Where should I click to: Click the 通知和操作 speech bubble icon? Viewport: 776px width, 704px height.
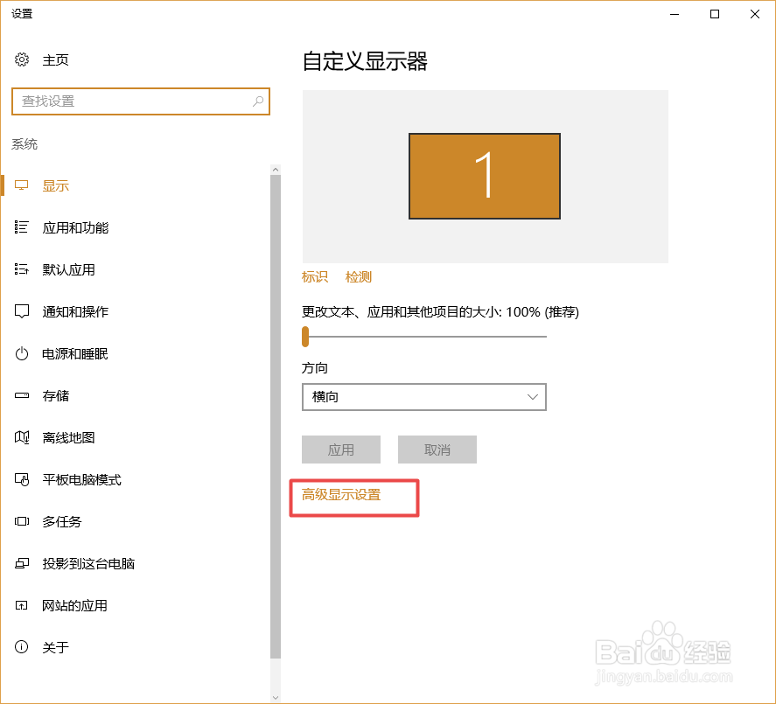[22, 311]
